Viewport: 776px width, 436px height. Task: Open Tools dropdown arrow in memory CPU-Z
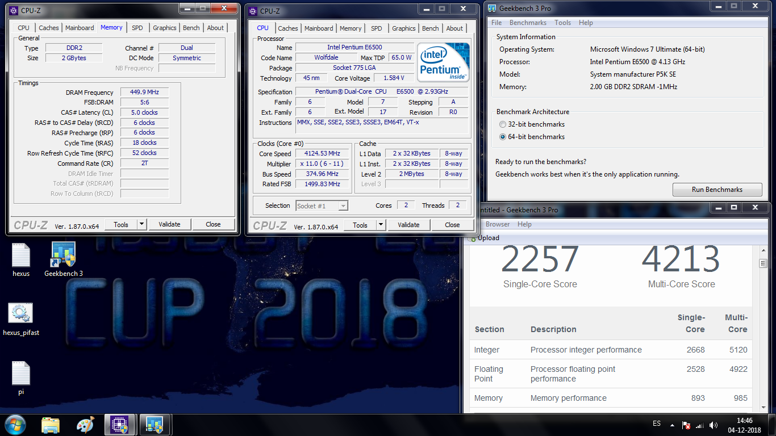pyautogui.click(x=141, y=224)
